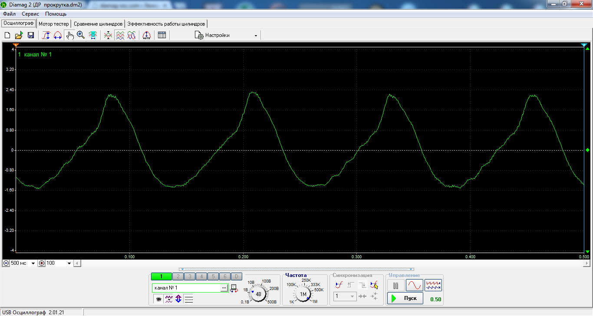Toggle overlapped channels view icon
The image size is (593, 316).
(132, 35)
